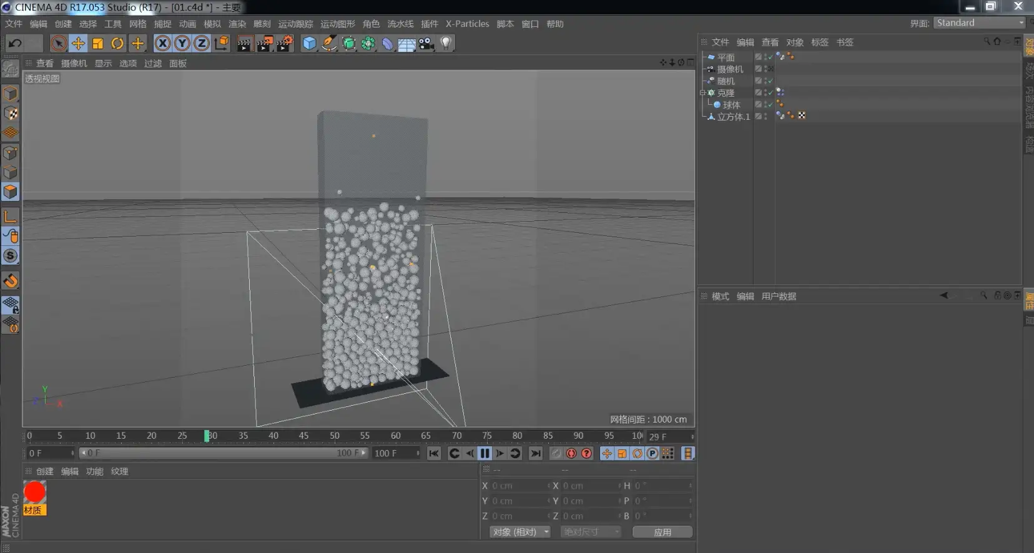Open Render Settings gear clapperboard
The width and height of the screenshot is (1034, 553).
pyautogui.click(x=285, y=43)
